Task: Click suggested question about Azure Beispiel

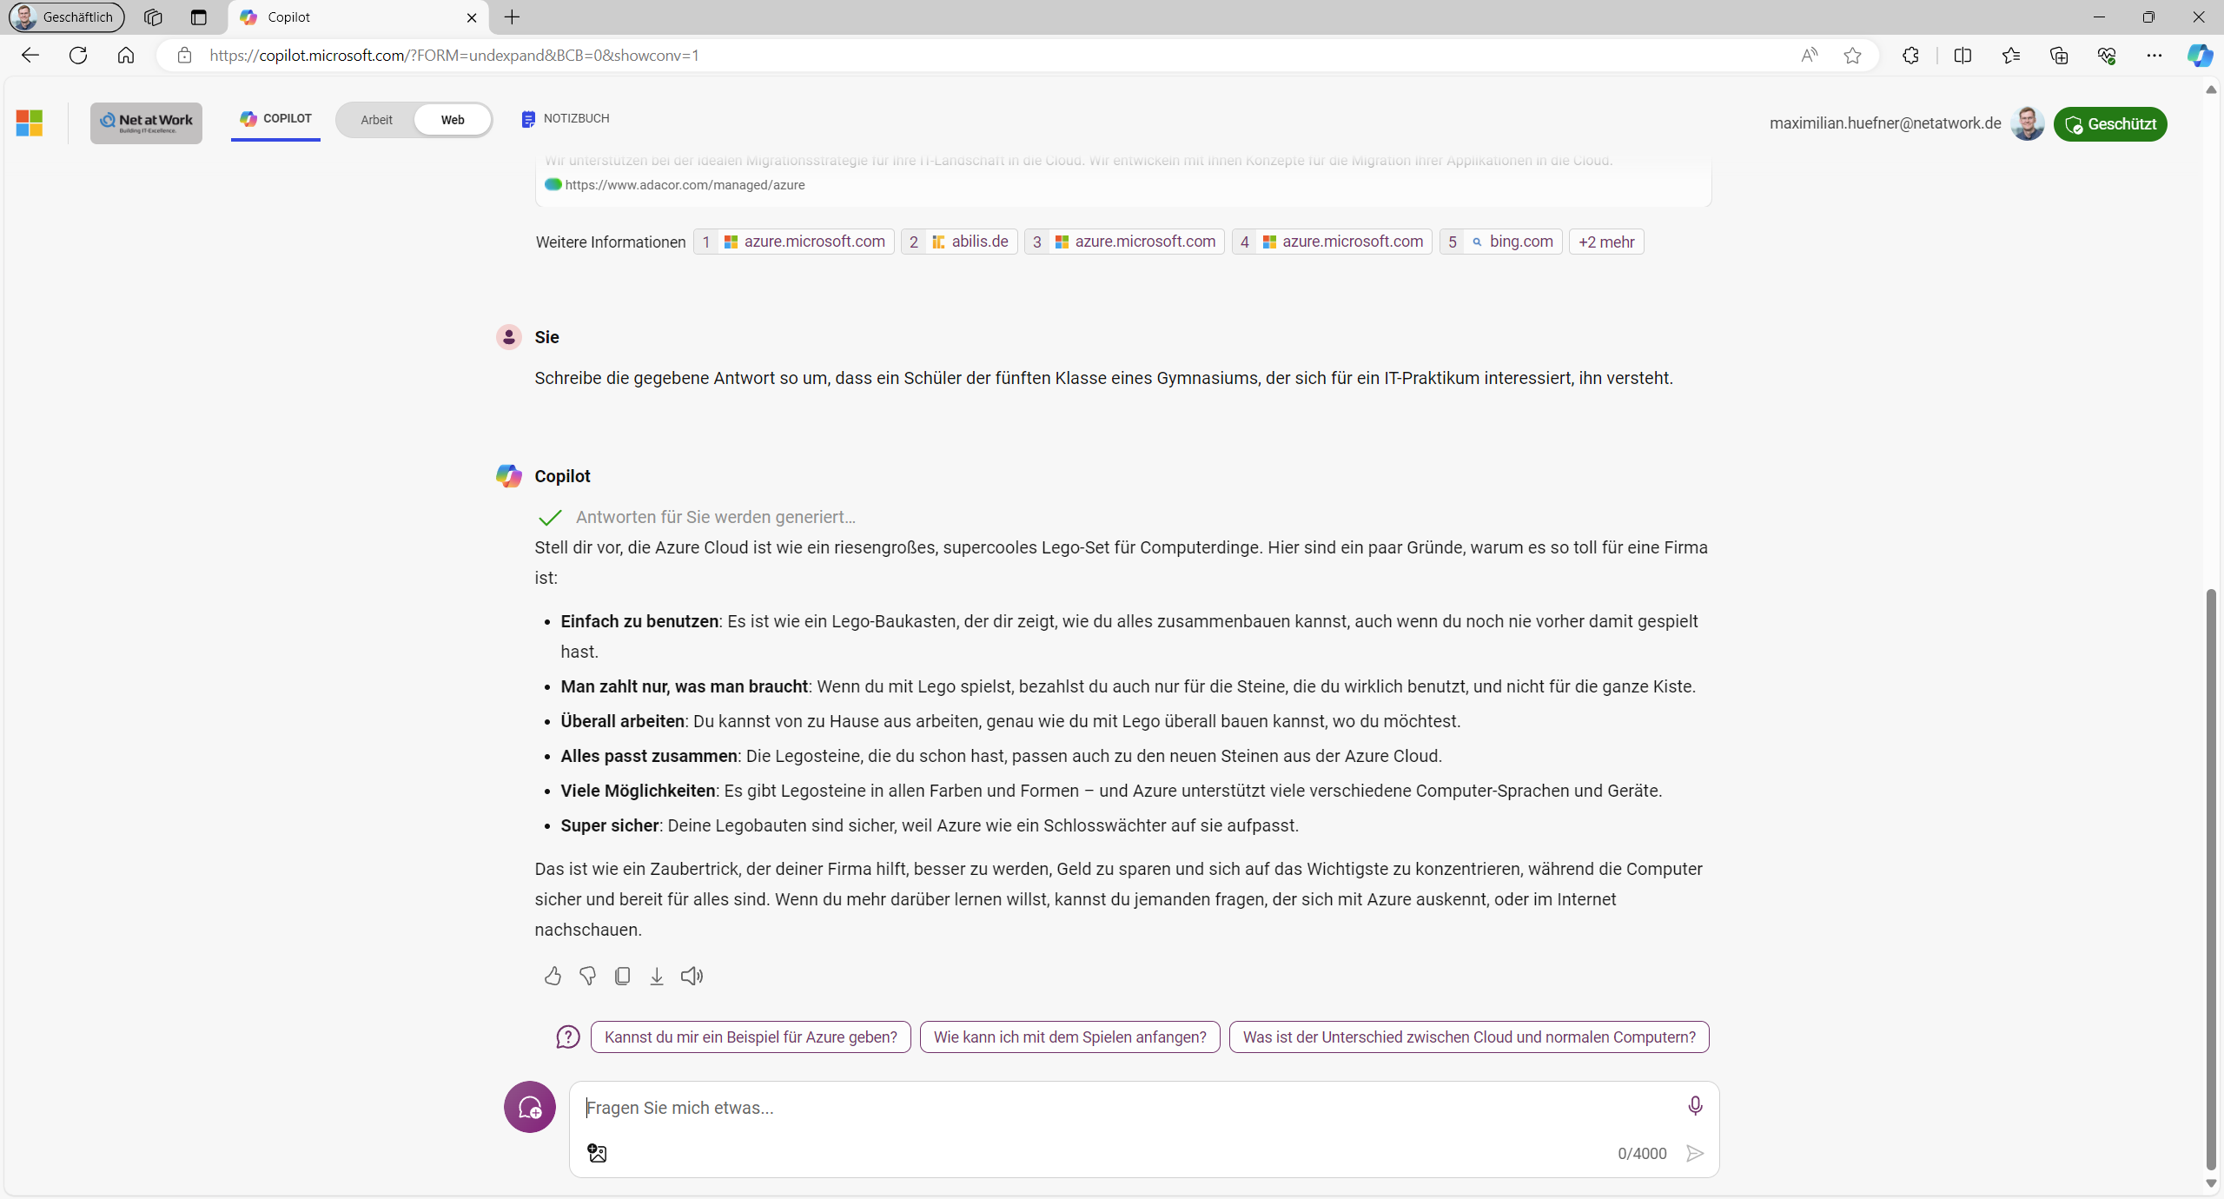Action: 751,1035
